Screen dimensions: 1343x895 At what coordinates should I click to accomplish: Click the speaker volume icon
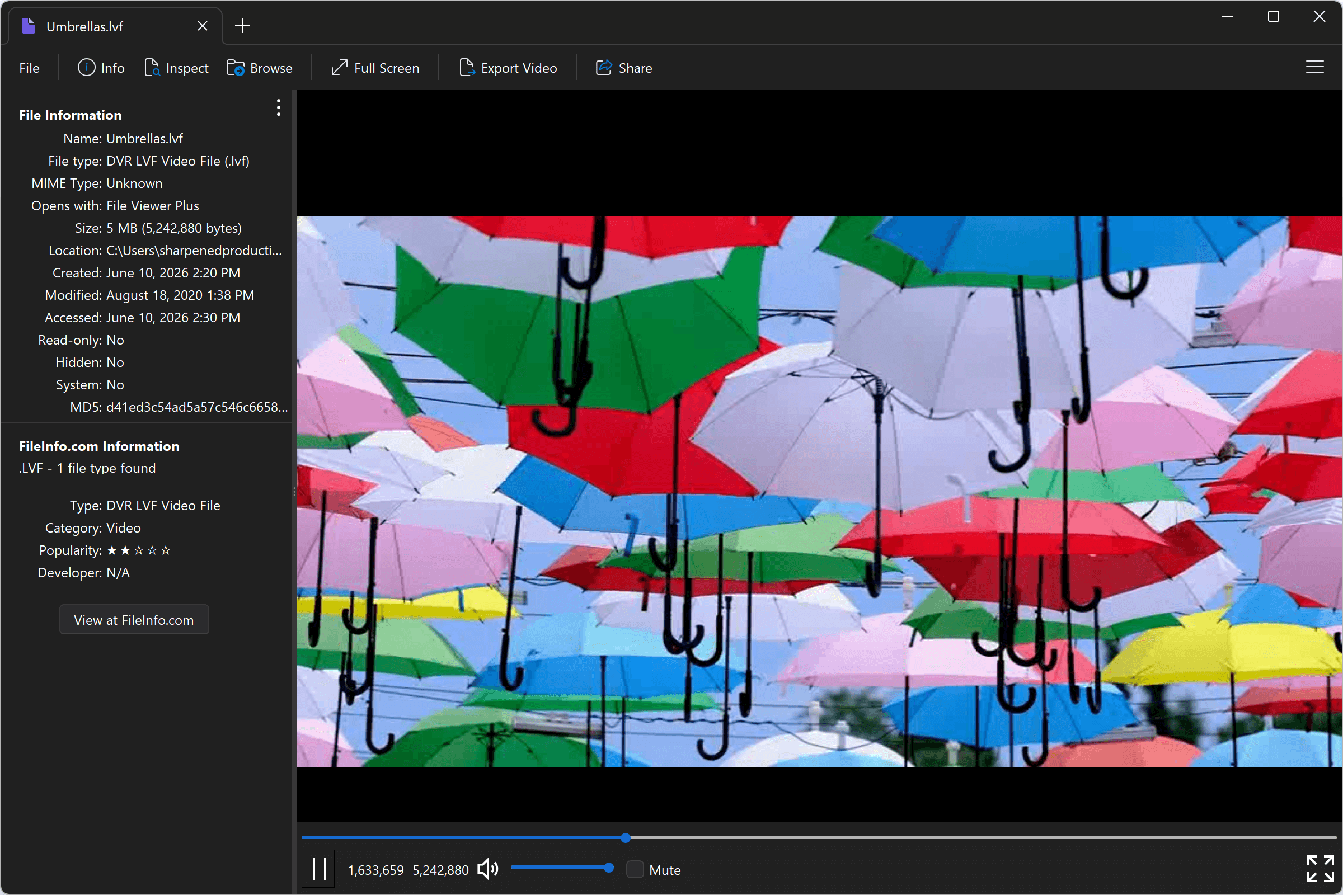(487, 869)
